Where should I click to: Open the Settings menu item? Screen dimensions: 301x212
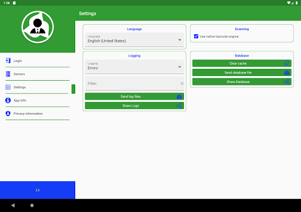coord(38,87)
